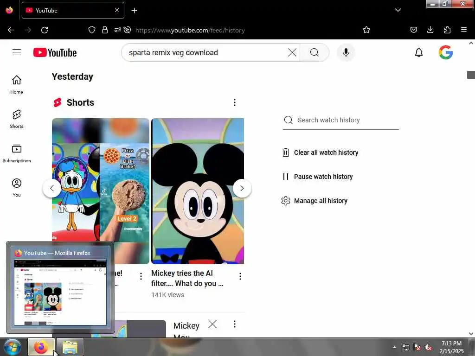The image size is (475, 356).
Task: Select the YouTube — Mozilla Firefox window preview
Action: (60, 287)
